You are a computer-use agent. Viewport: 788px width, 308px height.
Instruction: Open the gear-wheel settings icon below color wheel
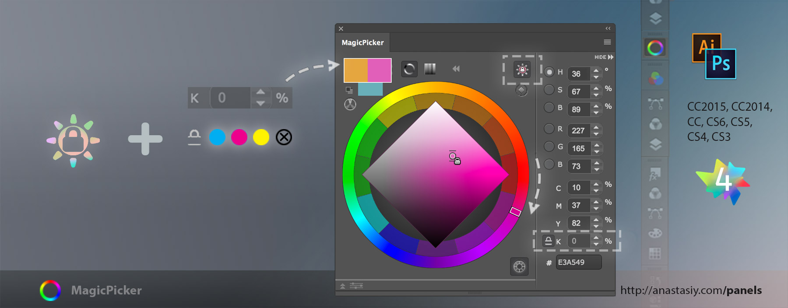click(519, 266)
